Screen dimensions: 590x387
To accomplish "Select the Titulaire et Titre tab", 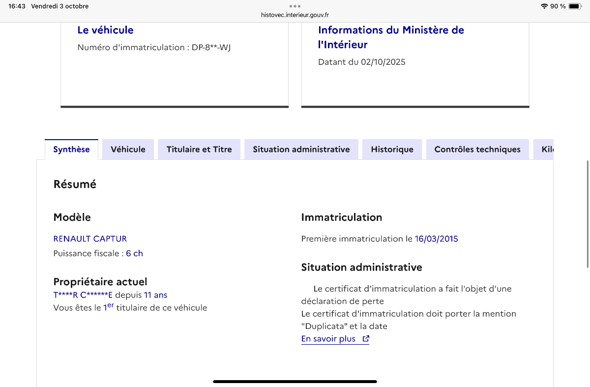I will 199,149.
